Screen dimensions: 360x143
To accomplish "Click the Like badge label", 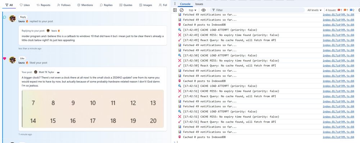I will [x=22, y=58].
